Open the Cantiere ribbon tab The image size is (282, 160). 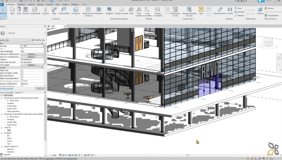click(49, 4)
